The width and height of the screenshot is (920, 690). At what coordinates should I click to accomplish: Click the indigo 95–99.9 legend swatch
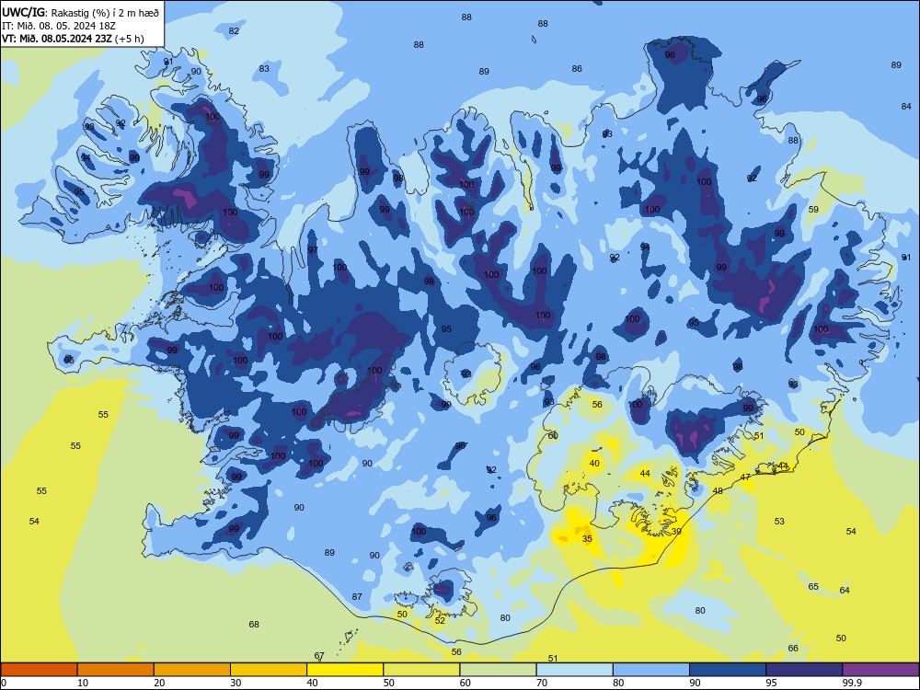point(804,670)
